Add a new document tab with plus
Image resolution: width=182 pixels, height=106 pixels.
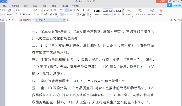coord(67,20)
